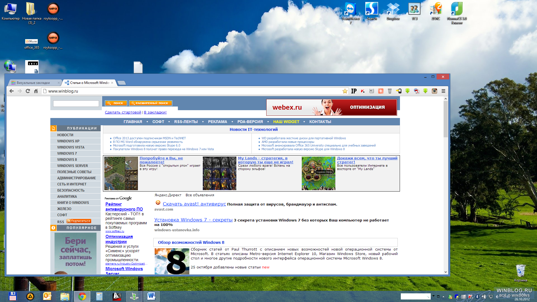Image resolution: width=537 pixels, height=302 pixels.
Task: Go back with the browser back arrow
Action: [11, 91]
